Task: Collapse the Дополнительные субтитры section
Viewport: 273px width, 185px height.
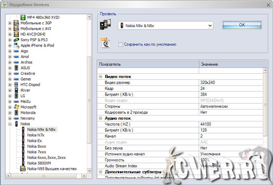Action: pyautogui.click(x=100, y=172)
